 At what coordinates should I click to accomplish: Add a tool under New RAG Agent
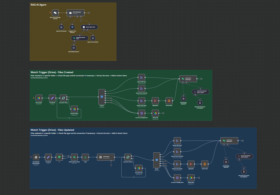[x=81, y=21]
